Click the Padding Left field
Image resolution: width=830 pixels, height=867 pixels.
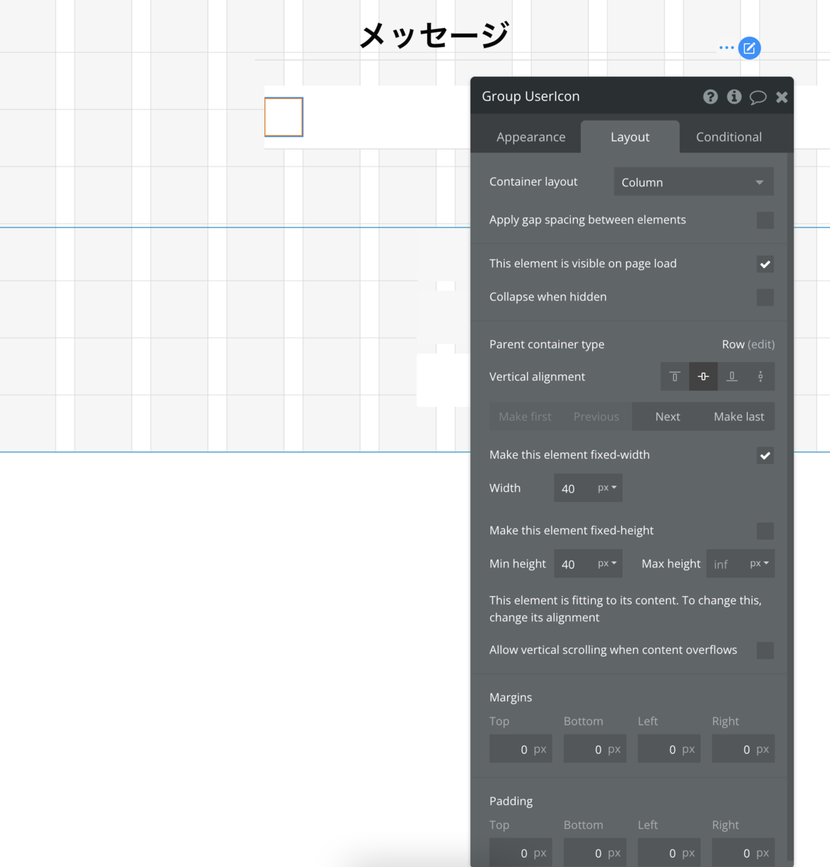tap(669, 853)
